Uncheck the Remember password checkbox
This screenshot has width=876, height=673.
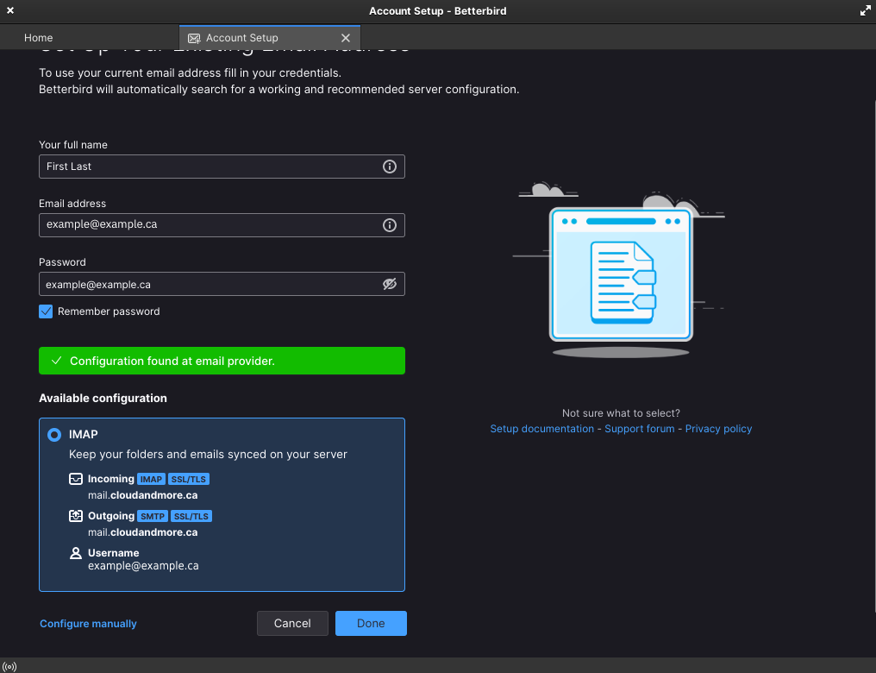[x=46, y=311]
